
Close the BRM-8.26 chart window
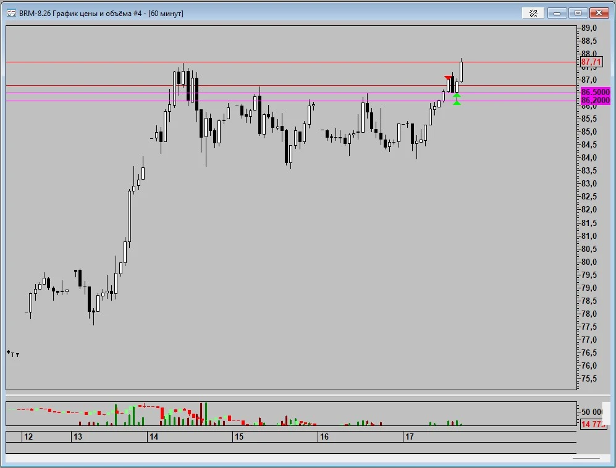click(599, 13)
